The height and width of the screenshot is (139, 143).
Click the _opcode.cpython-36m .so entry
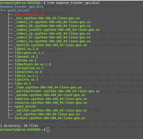[50, 95]
